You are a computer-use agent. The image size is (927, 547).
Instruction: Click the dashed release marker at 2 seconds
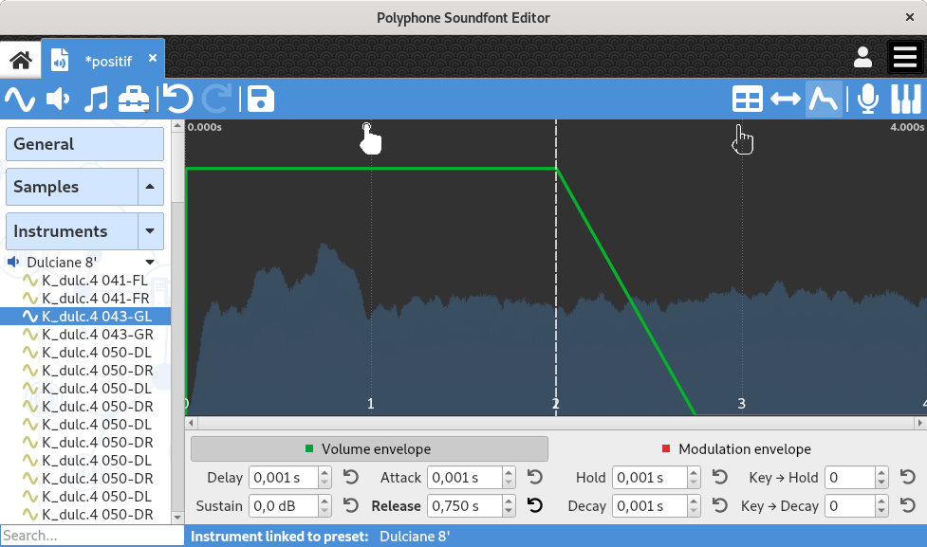point(556,265)
